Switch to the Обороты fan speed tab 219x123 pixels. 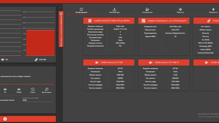pyautogui.click(x=180, y=11)
